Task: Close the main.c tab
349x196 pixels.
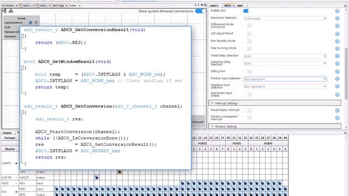Action: point(50,5)
